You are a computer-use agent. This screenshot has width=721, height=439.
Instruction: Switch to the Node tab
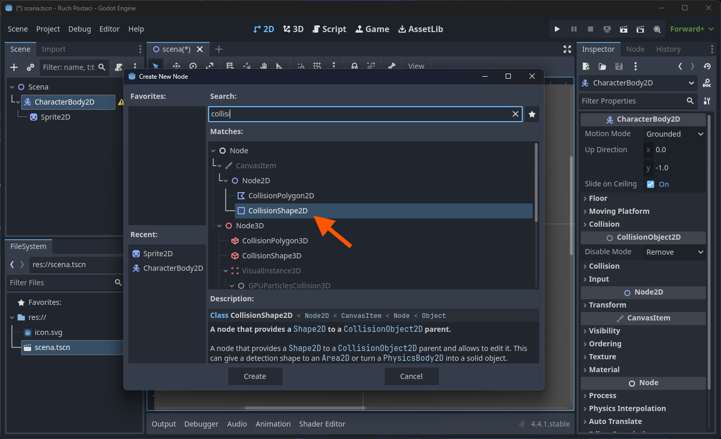[x=635, y=49]
